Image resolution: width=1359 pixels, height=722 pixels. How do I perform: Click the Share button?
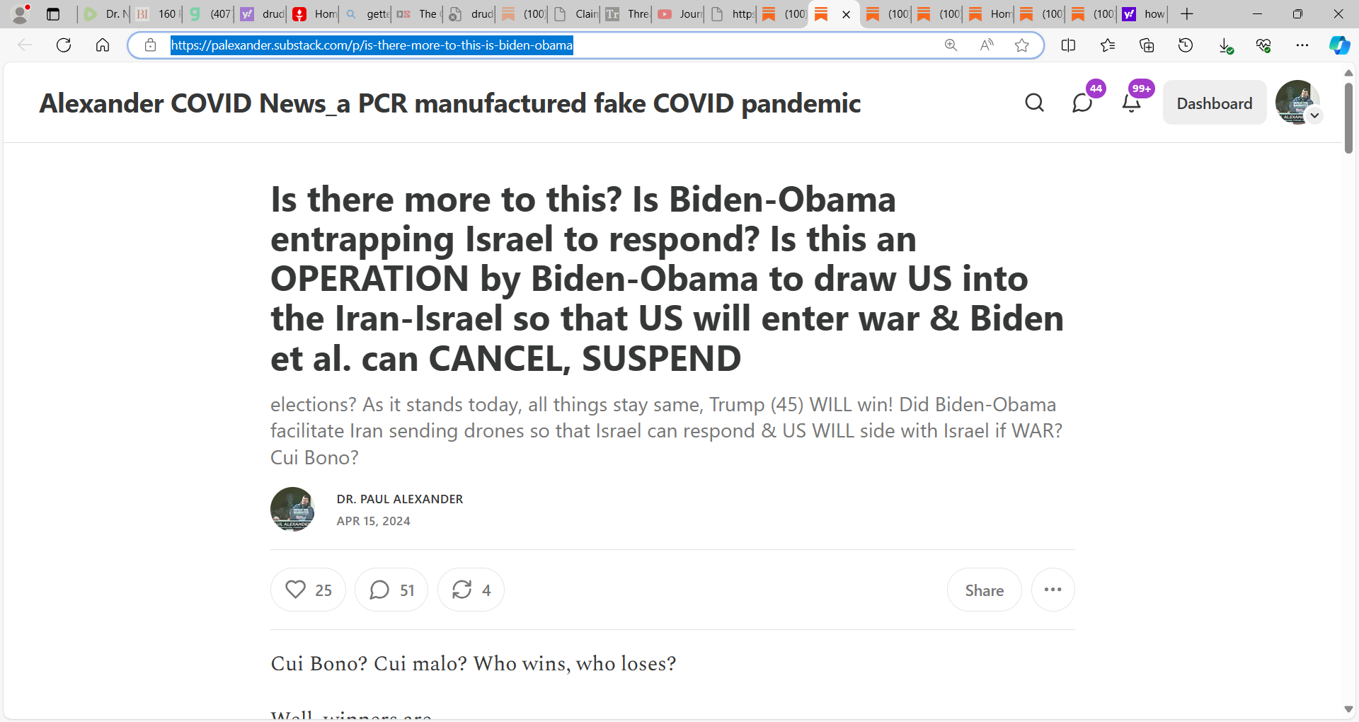tap(985, 590)
